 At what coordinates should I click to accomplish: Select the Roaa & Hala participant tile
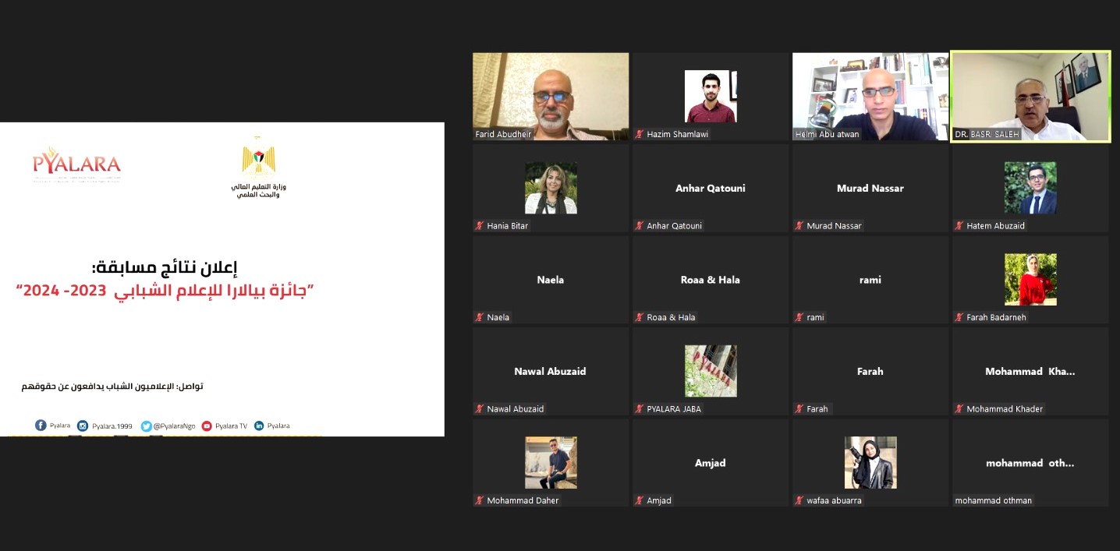710,279
